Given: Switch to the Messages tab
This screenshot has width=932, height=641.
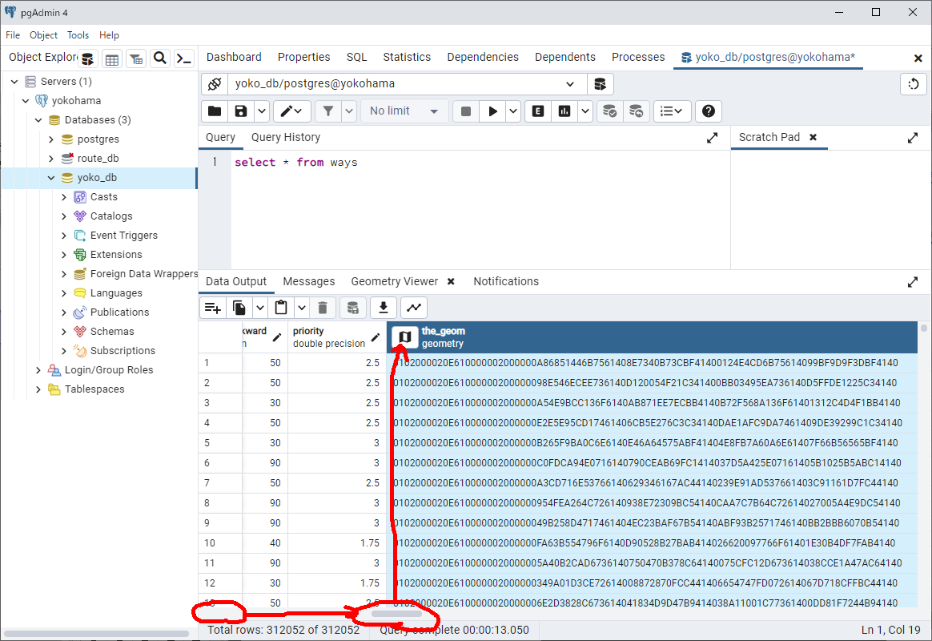Looking at the screenshot, I should pos(308,281).
